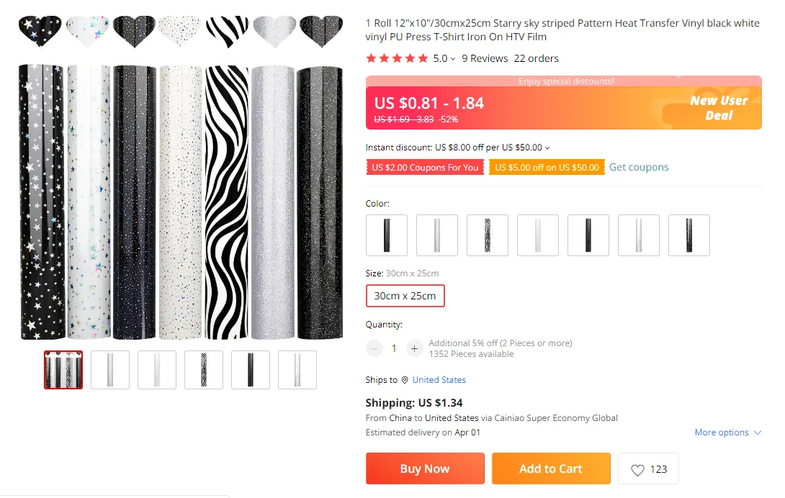Screen dimensions: 785x498
Task: Click the New User Deal banner
Action: point(719,108)
